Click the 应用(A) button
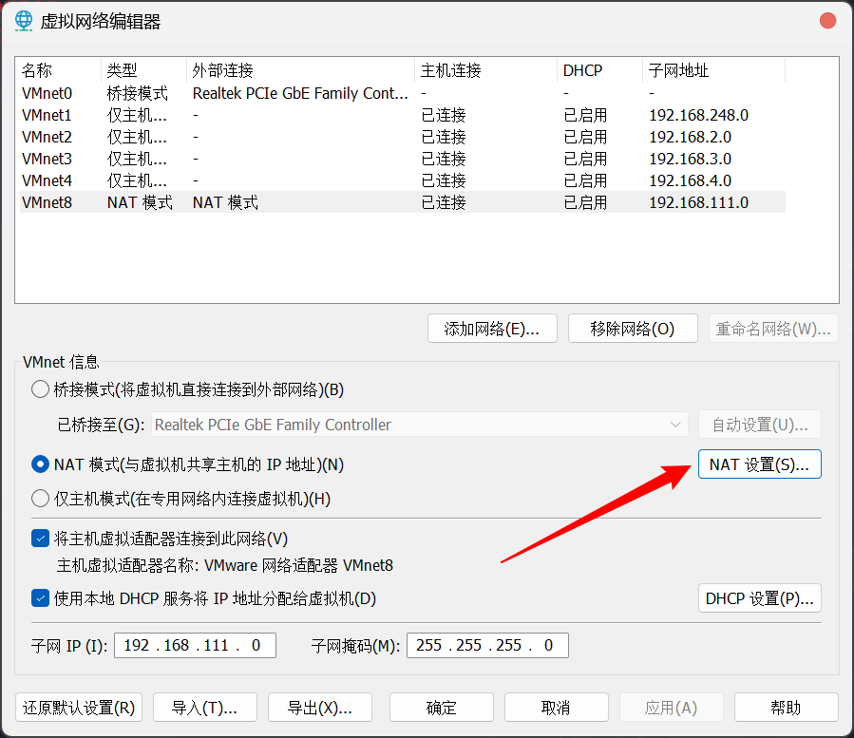 [671, 707]
